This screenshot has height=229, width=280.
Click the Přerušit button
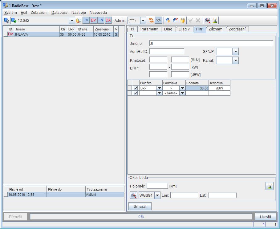[15, 217]
